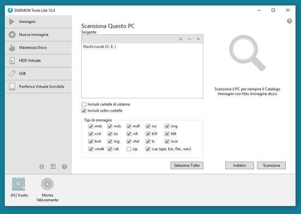Image resolution: width=301 pixels, height=214 pixels.
Task: Enable Includi cartelle di sistema checkbox
Action: tap(84, 105)
